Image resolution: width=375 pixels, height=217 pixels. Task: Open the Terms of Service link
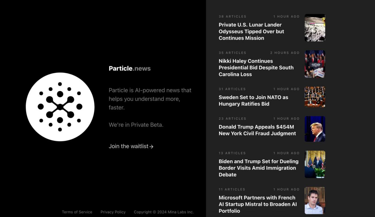pyautogui.click(x=77, y=212)
